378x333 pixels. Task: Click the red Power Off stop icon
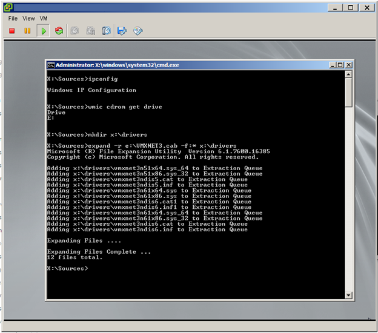click(x=12, y=31)
